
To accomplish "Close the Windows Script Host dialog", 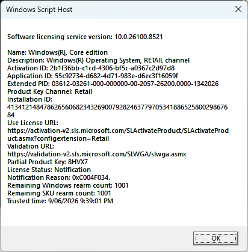I will [238, 9].
